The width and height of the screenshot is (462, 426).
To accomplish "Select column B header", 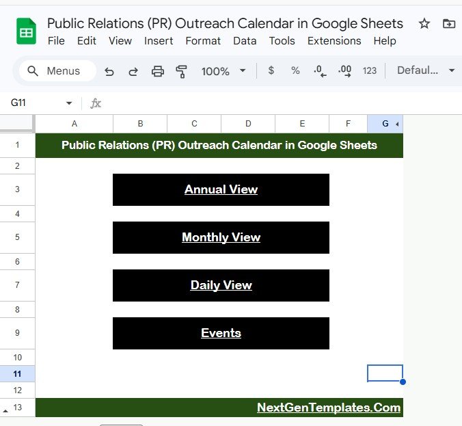I will pyautogui.click(x=140, y=124).
